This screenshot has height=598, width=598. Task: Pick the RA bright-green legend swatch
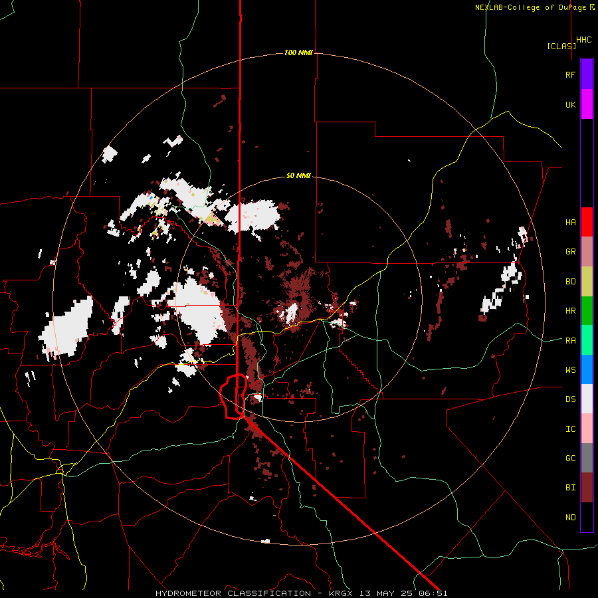click(x=587, y=340)
